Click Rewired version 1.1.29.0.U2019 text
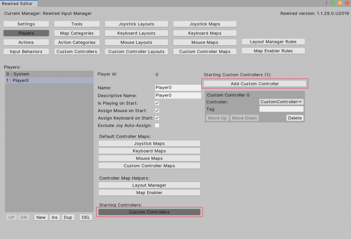Image resolution: width=351 pixels, height=239 pixels. pos(315,13)
